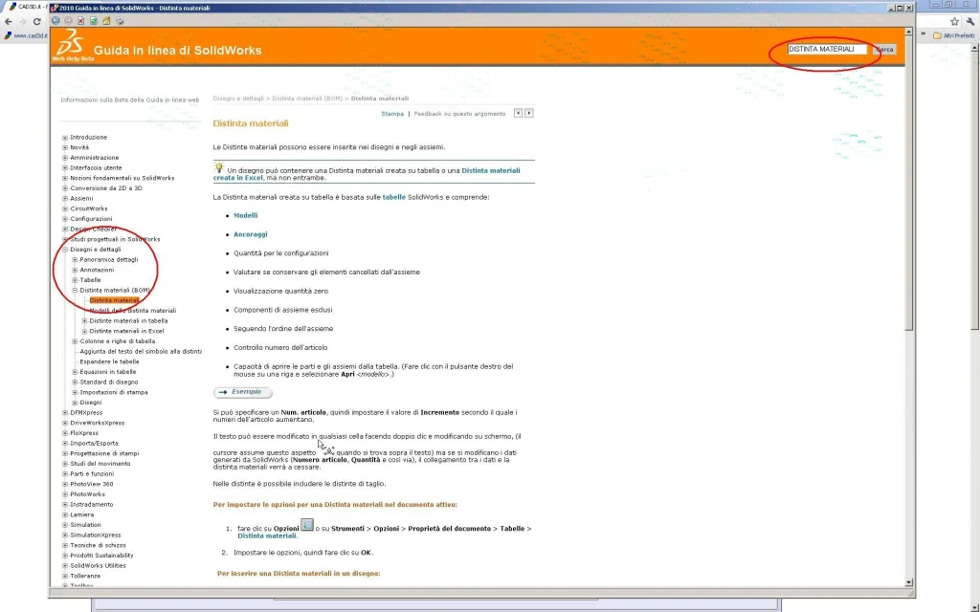This screenshot has width=980, height=612.
Task: Click the Cerca search button
Action: pyautogui.click(x=884, y=50)
